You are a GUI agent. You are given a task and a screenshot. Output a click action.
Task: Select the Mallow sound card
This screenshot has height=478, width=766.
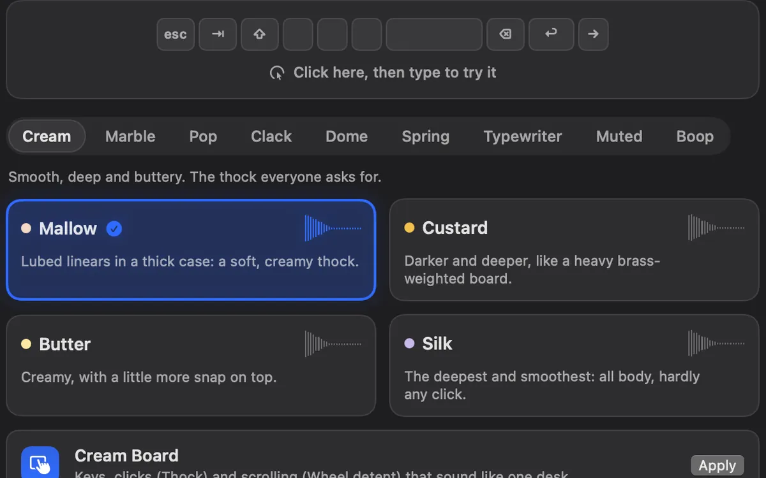coord(191,249)
